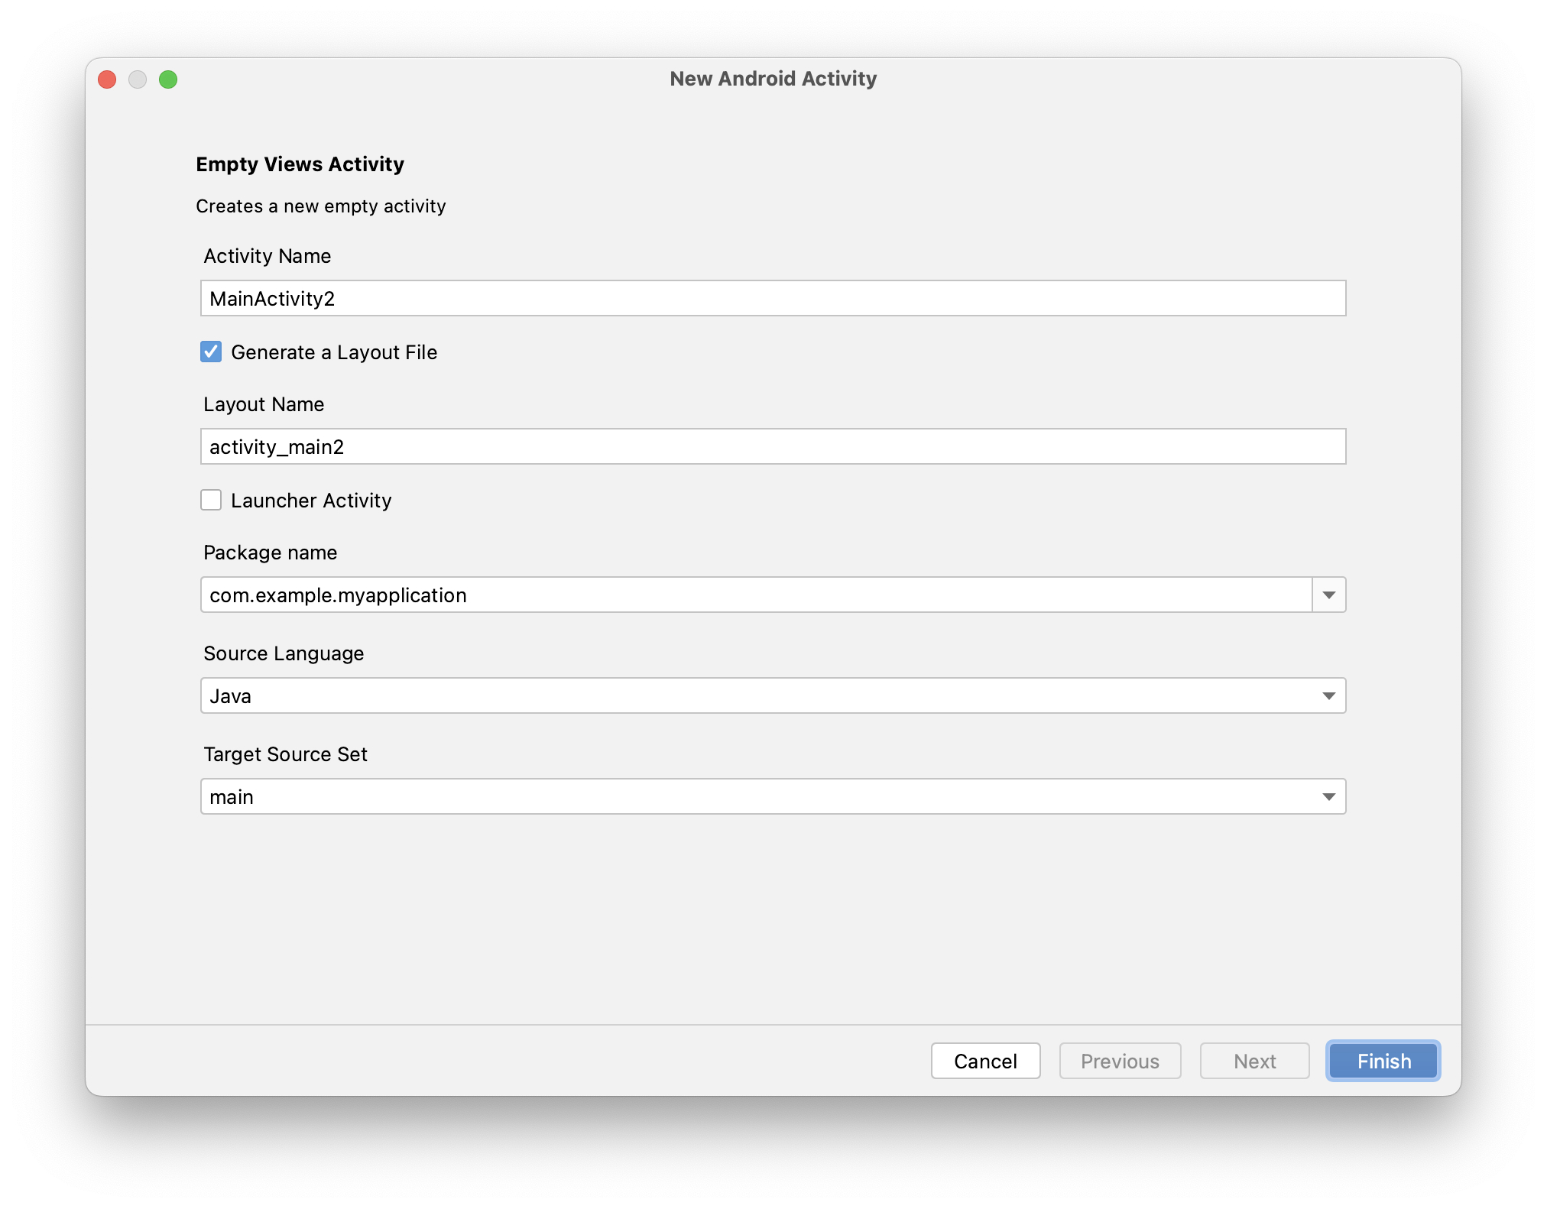Screen dimensions: 1547x1209
Task: Close the New Android Activity dialog
Action: coord(107,79)
